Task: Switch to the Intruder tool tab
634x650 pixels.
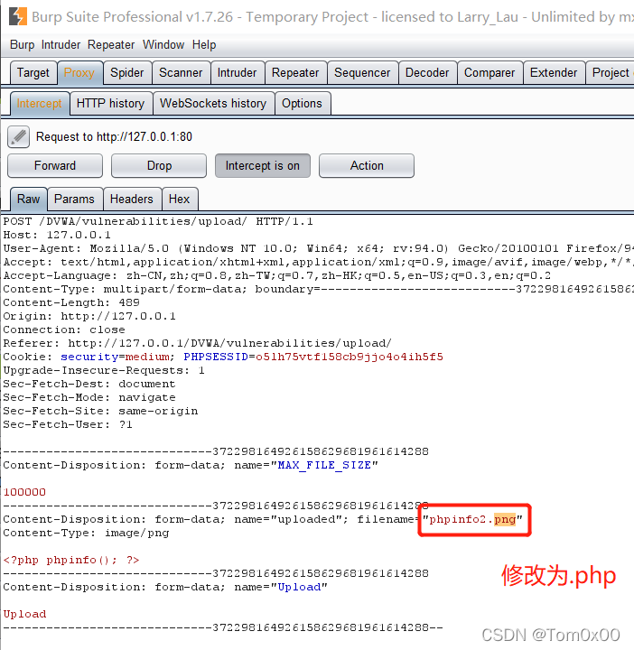Action: [238, 73]
